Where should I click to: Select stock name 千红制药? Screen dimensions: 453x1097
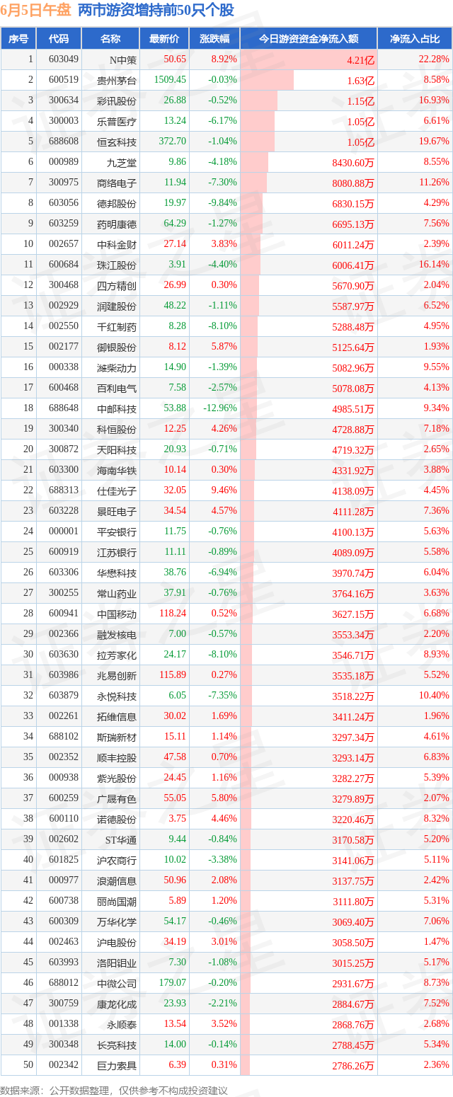click(x=117, y=326)
